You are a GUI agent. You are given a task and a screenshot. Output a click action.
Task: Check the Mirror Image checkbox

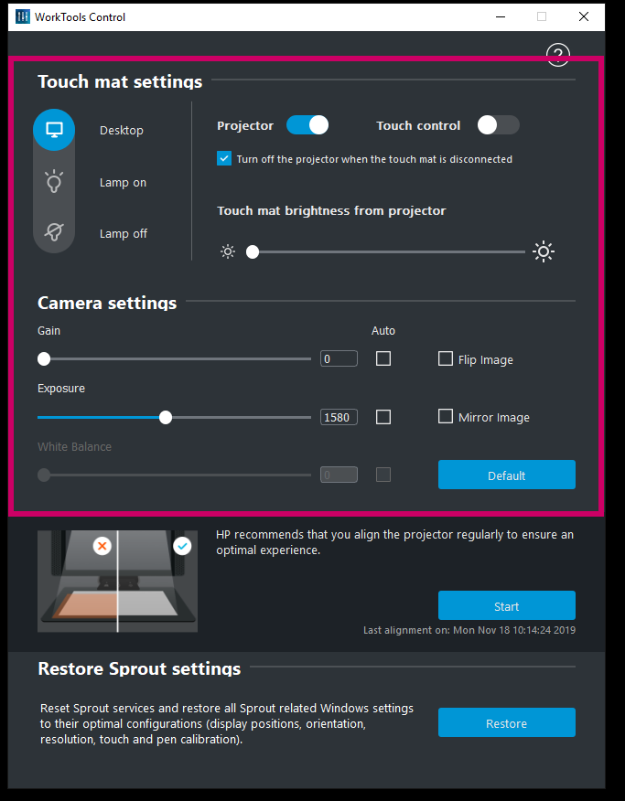point(446,417)
